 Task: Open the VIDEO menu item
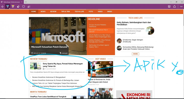click(x=100, y=11)
